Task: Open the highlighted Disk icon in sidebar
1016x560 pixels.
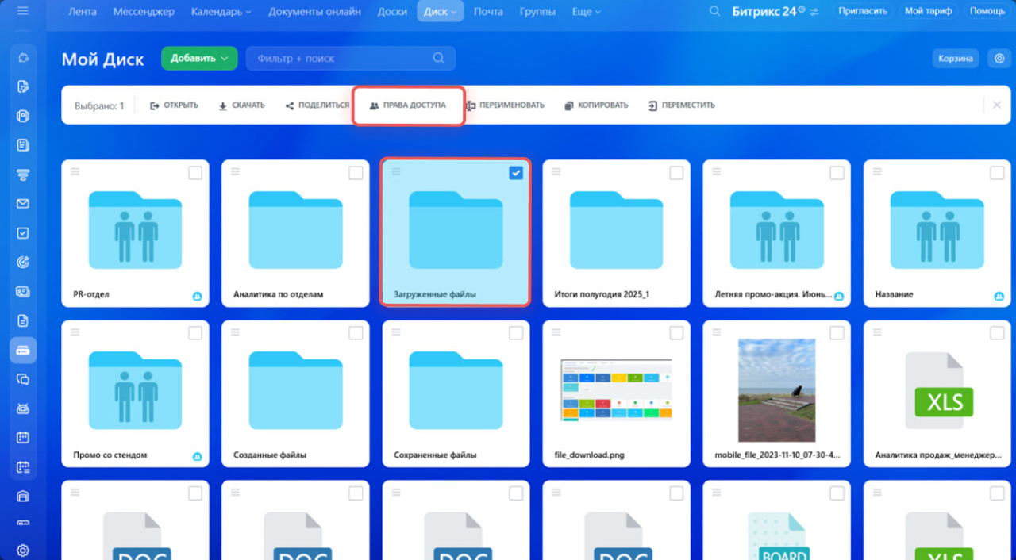Action: coord(23,350)
